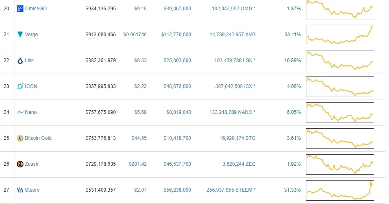The image size is (389, 204).
Task: Click Verge price $0.061740
Action: coord(135,35)
